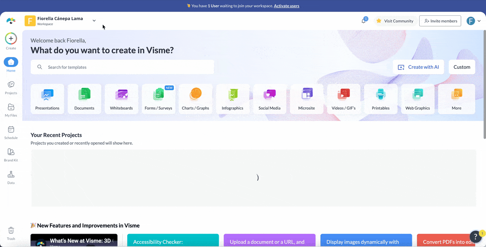Image resolution: width=486 pixels, height=247 pixels.
Task: Select the Infographics category
Action: (232, 99)
